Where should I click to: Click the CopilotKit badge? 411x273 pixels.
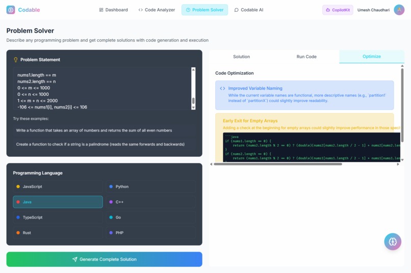tap(338, 10)
